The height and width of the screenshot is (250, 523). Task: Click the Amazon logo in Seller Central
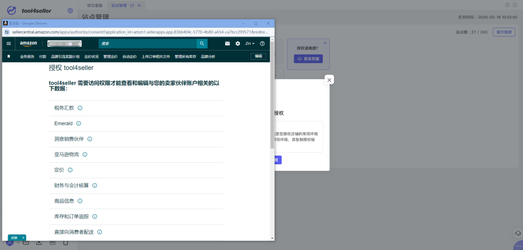(x=28, y=44)
